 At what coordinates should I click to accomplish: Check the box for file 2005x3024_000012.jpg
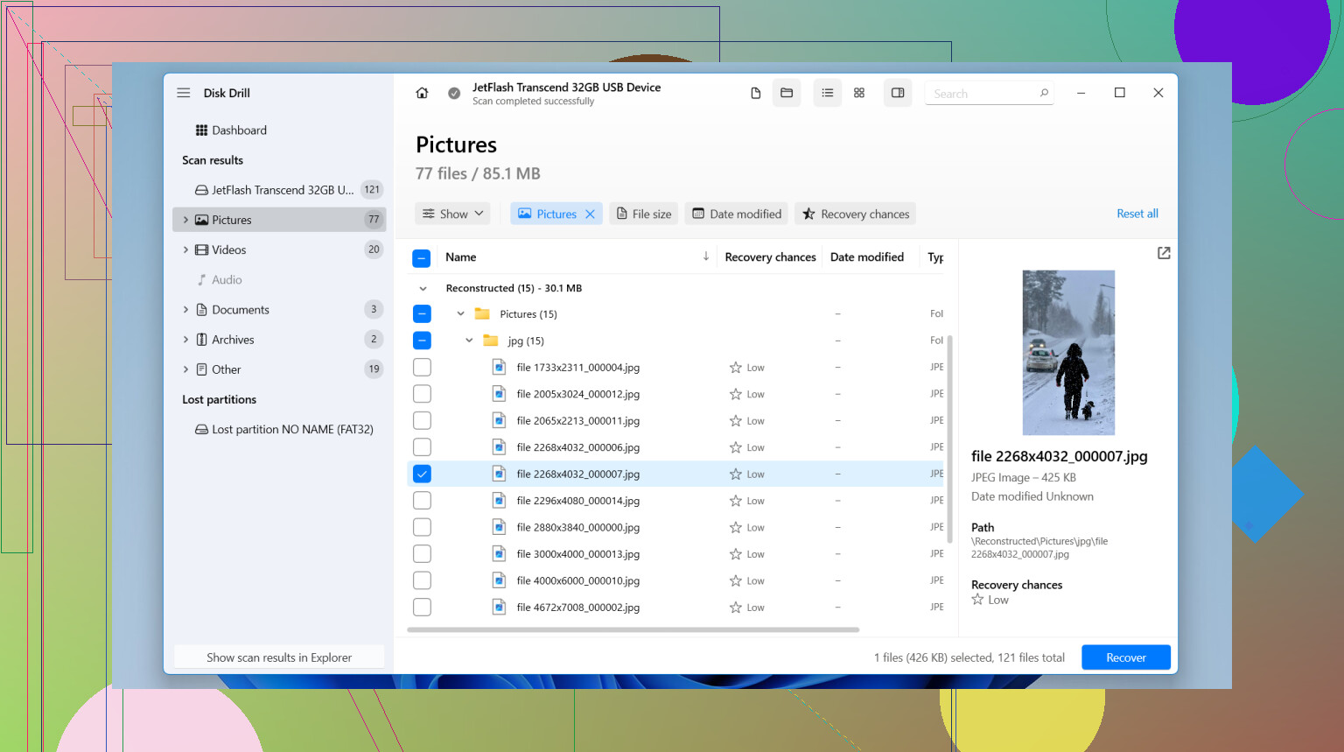point(422,394)
